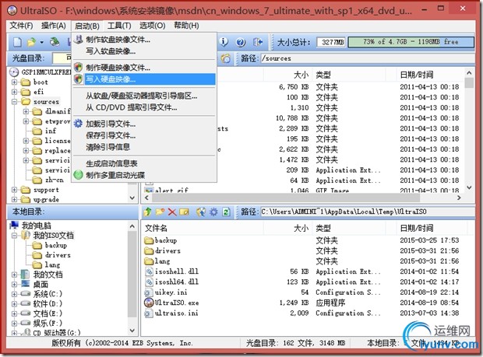Click the Open file toolbar icon
The height and width of the screenshot is (357, 483).
point(31,42)
